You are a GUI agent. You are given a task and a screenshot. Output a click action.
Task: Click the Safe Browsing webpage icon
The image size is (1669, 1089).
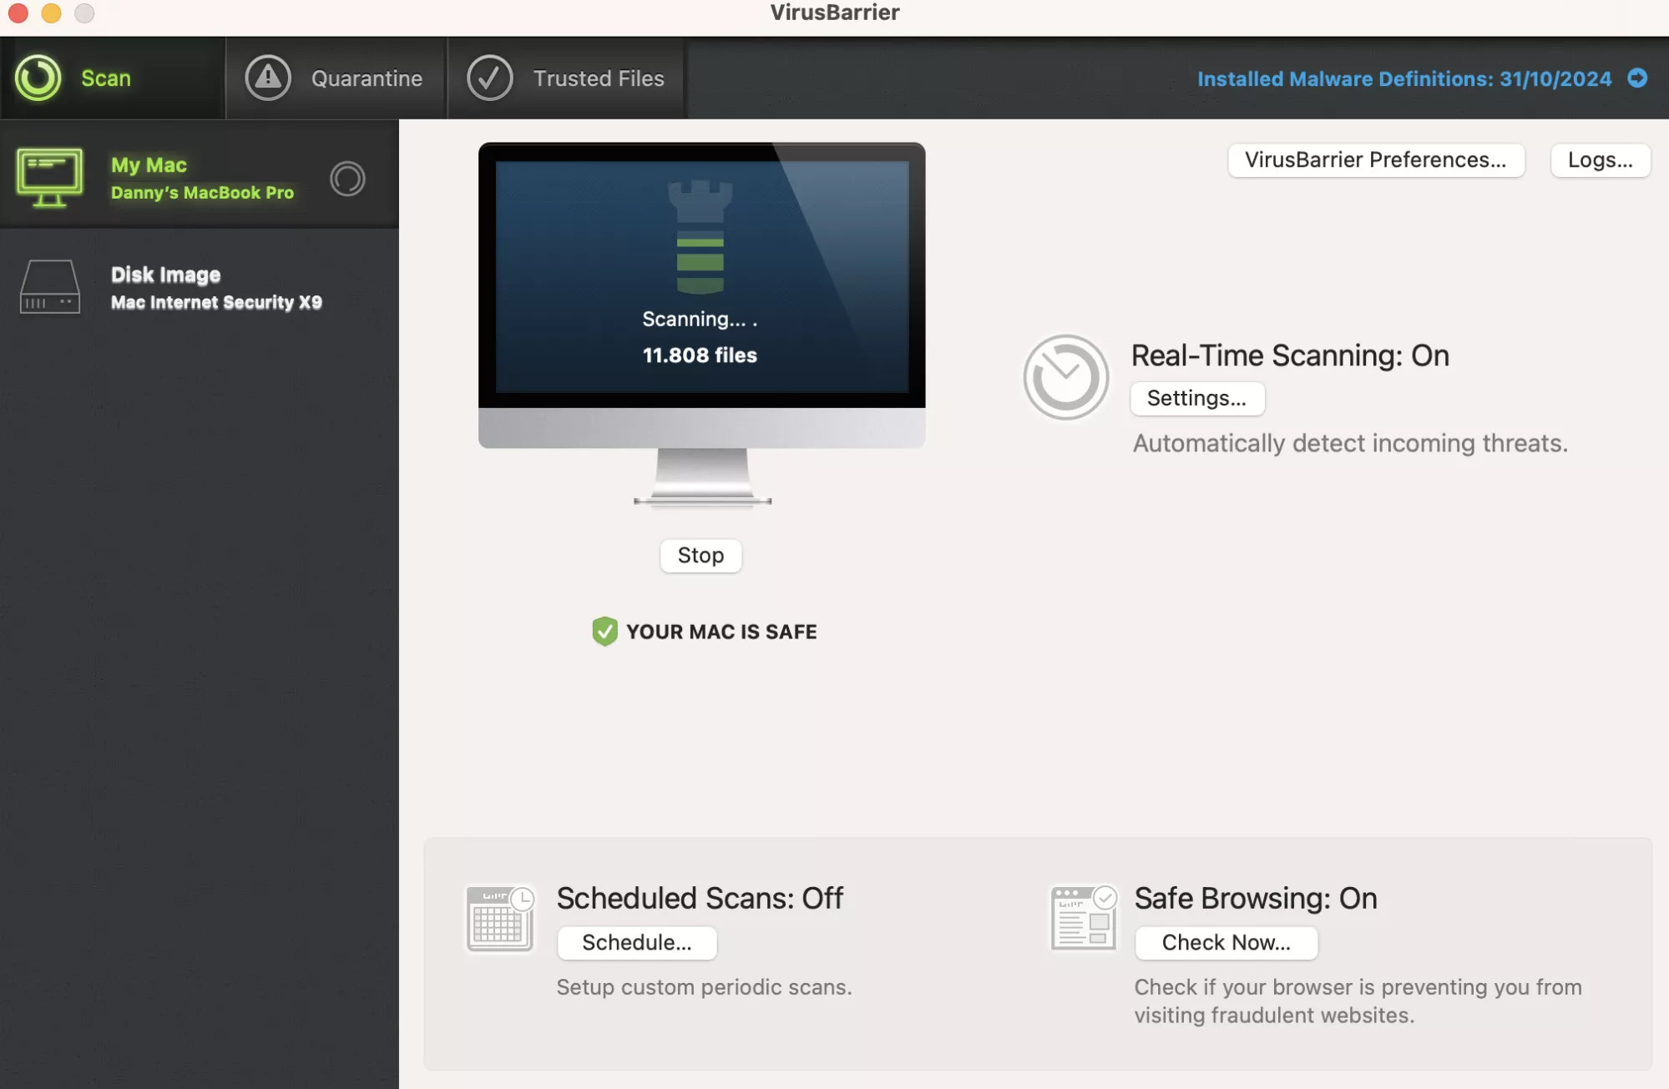1083,919
